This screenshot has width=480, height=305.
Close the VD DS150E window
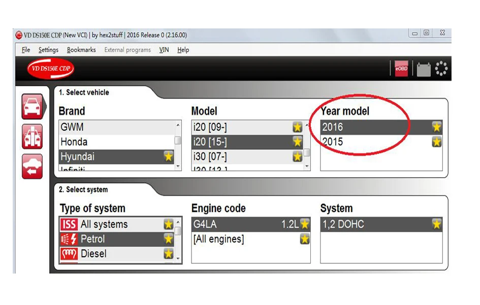(442, 33)
